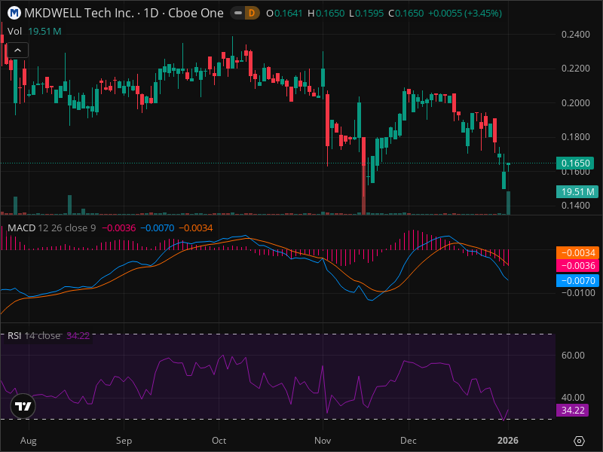Click the dash badge beside the D indicator
603x452 pixels.
point(238,14)
